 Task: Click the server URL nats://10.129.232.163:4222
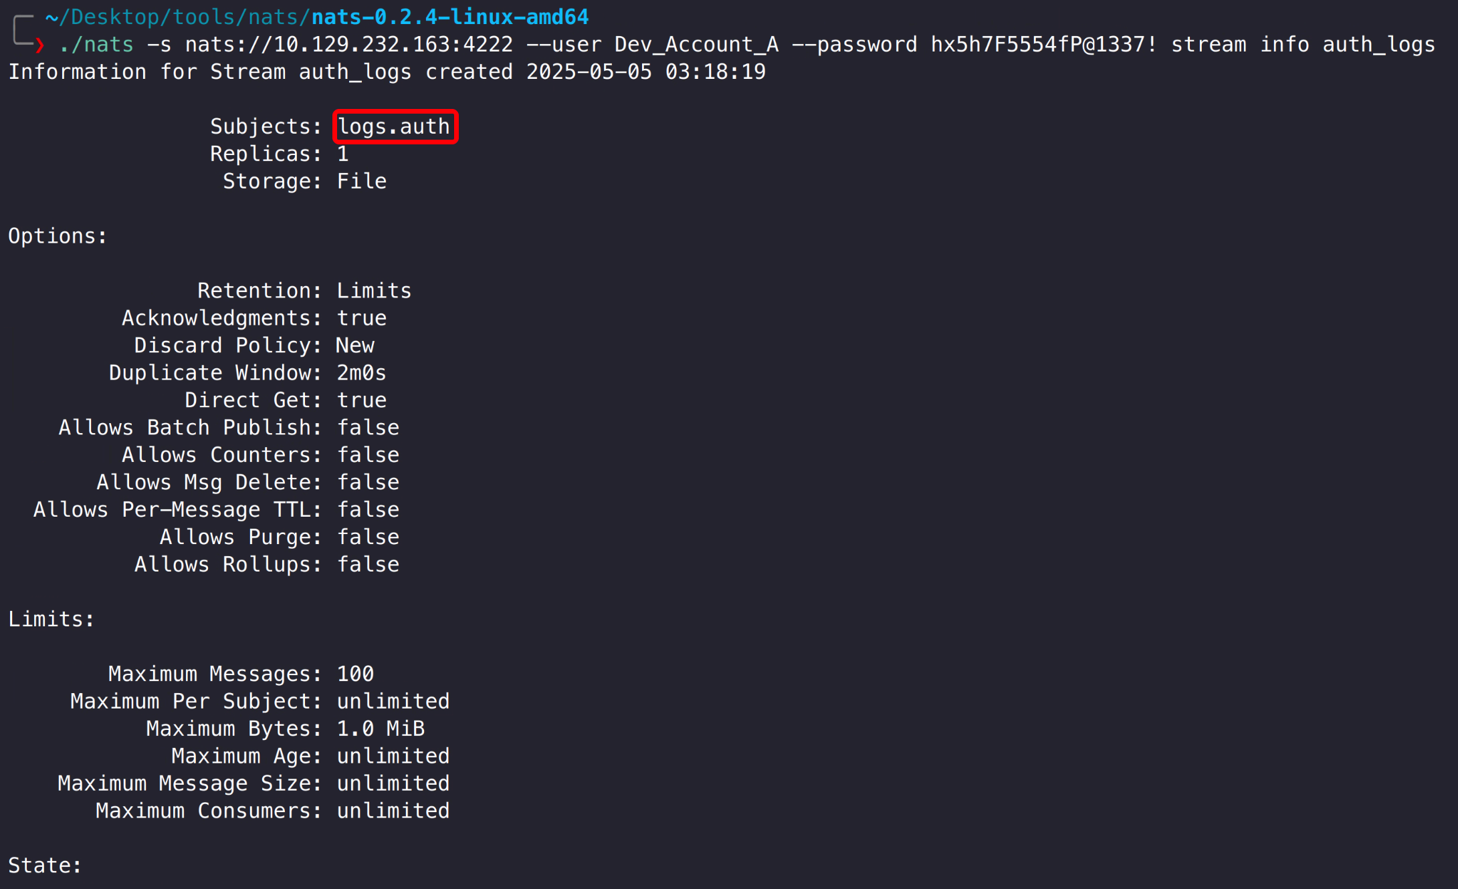coord(348,45)
